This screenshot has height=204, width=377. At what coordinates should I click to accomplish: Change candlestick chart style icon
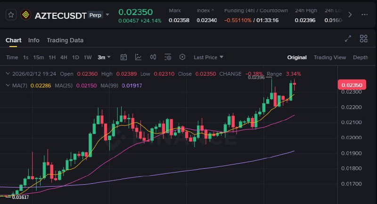pos(153,57)
